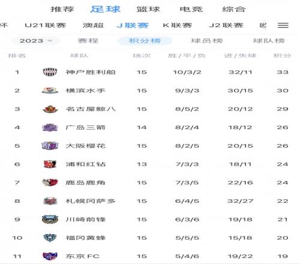Click the 札幌冈萨多 team logo
The width and height of the screenshot is (300, 264).
coord(50,201)
